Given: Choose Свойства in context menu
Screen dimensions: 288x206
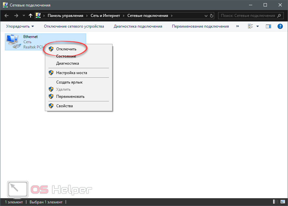Looking at the screenshot, I should pos(79,106).
